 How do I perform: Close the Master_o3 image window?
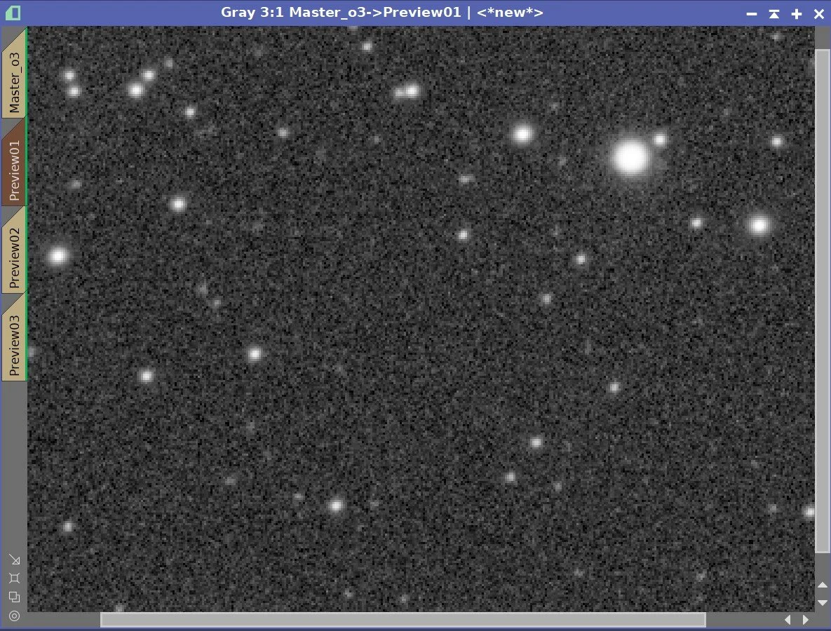click(x=819, y=14)
